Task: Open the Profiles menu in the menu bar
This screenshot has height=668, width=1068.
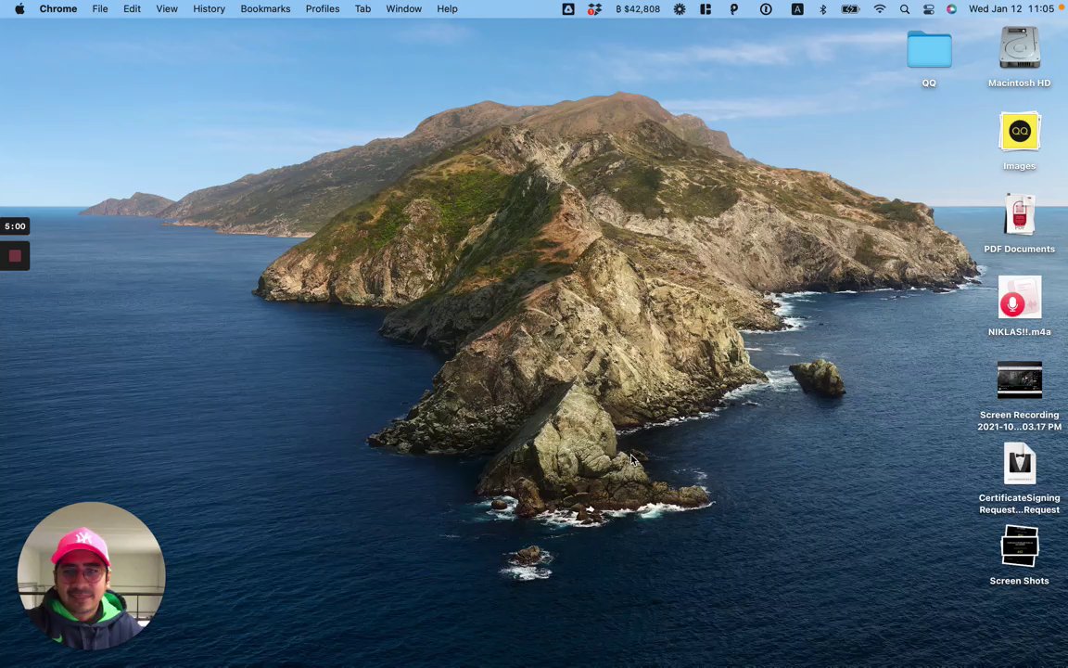Action: [323, 8]
